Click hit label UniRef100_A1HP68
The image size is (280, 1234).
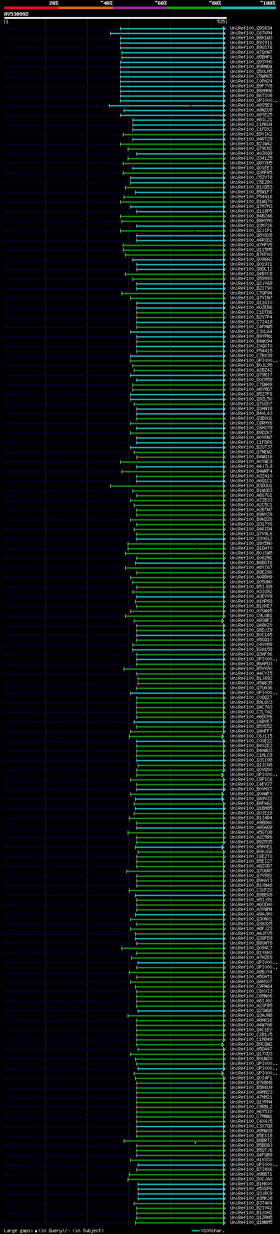click(x=251, y=601)
